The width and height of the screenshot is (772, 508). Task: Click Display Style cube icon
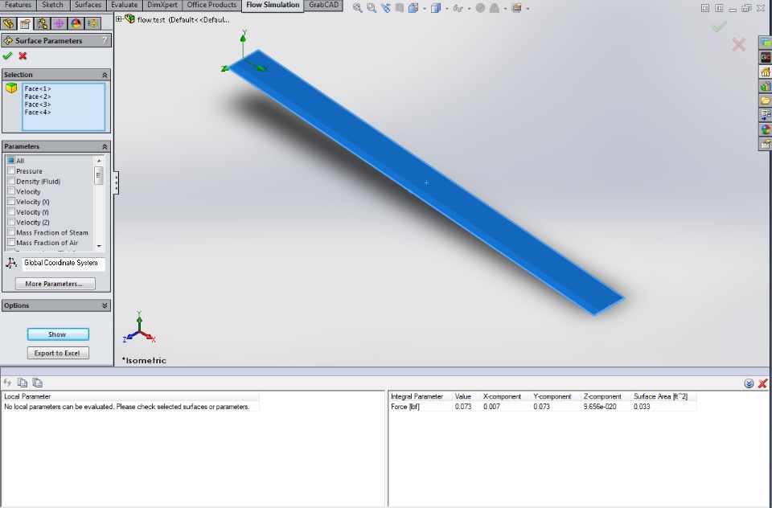click(x=436, y=8)
